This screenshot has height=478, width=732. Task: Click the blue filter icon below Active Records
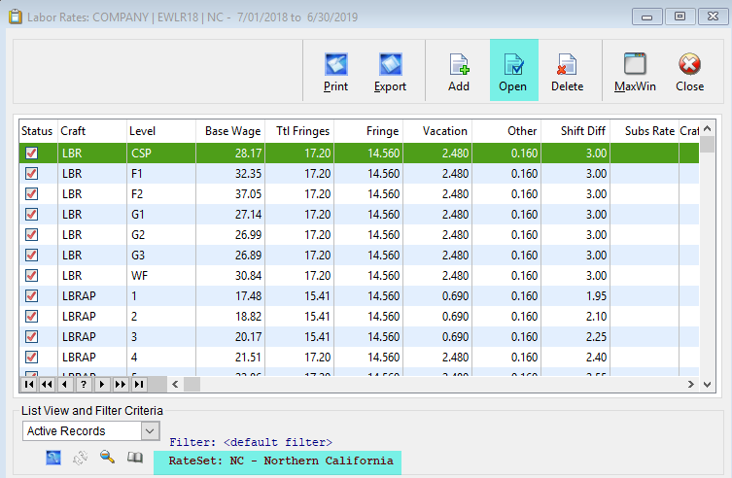pyautogui.click(x=53, y=458)
